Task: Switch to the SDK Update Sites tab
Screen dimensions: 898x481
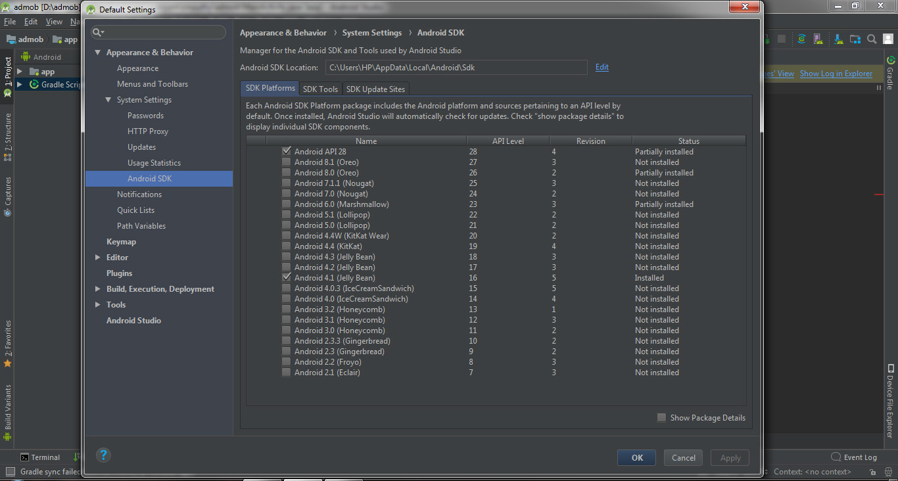Action: pos(375,89)
